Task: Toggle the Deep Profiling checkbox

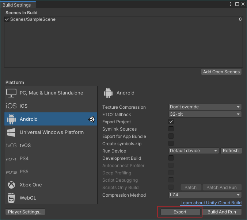Action: (171, 173)
